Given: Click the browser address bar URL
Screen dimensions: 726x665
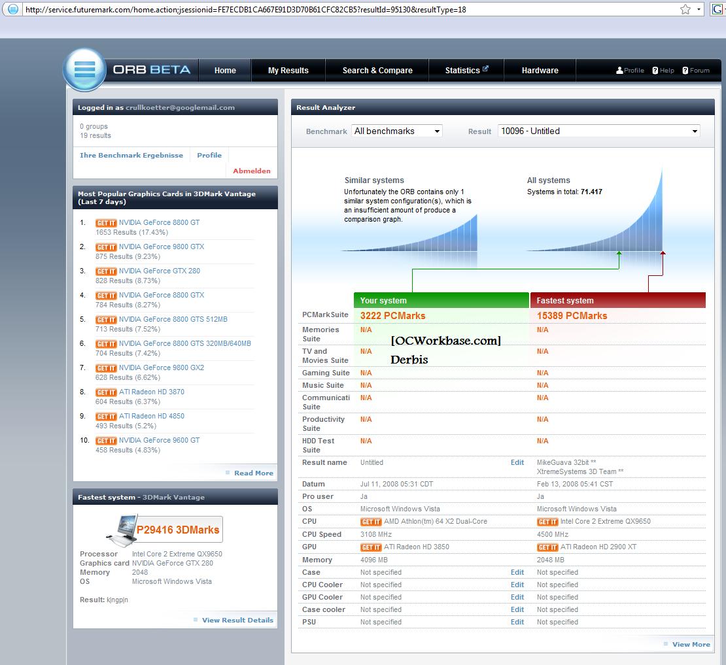Looking at the screenshot, I should click(245, 9).
